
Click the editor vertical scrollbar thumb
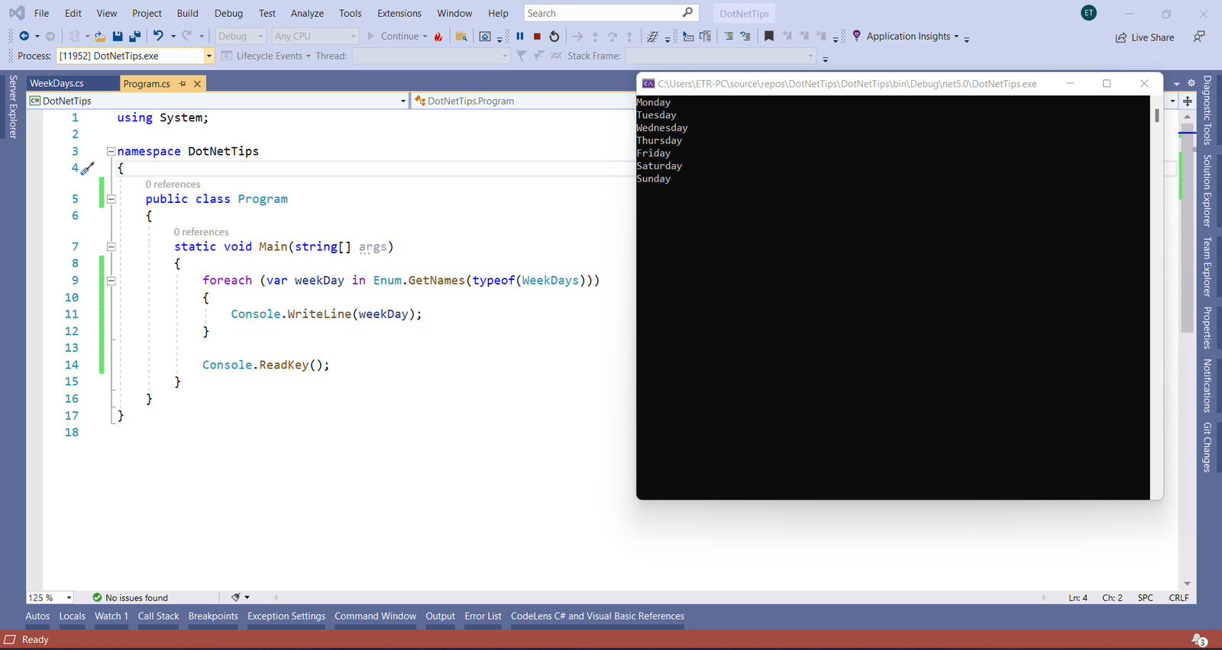coord(1187,227)
